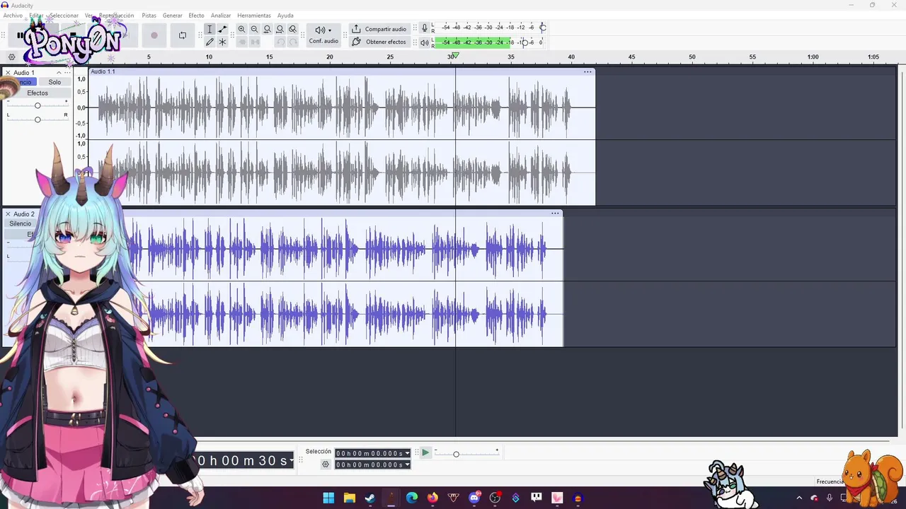Open the Analizar menu

(221, 16)
